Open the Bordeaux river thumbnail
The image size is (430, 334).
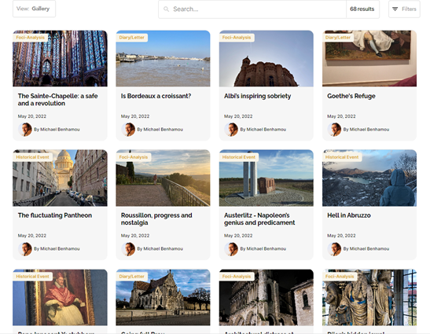[x=164, y=58]
